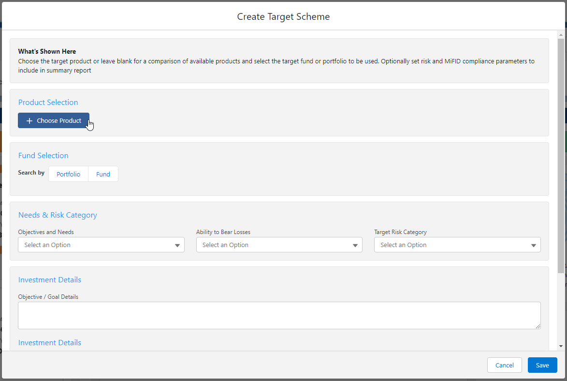Click the scrollbar up arrow
Viewport: 567px width, 381px height.
(x=561, y=35)
